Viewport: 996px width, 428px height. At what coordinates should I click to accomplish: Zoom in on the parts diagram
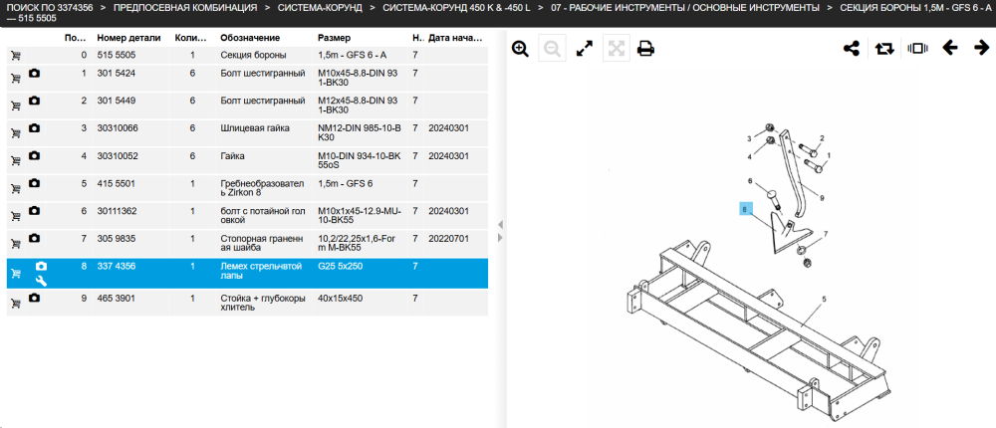(x=520, y=49)
